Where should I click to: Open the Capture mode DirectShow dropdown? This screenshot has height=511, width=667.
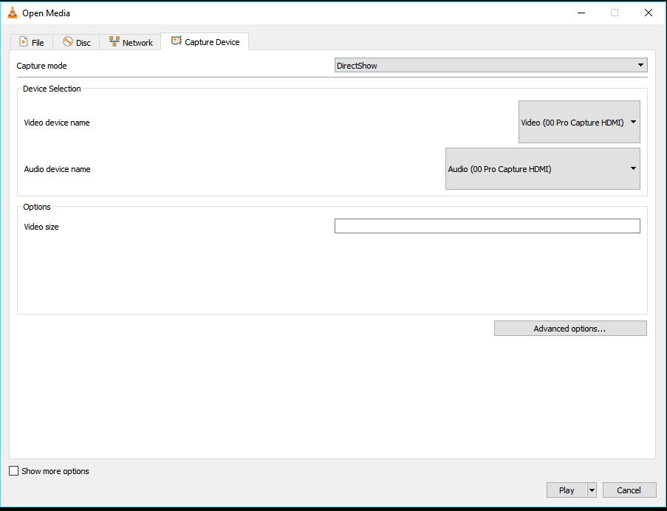(491, 66)
